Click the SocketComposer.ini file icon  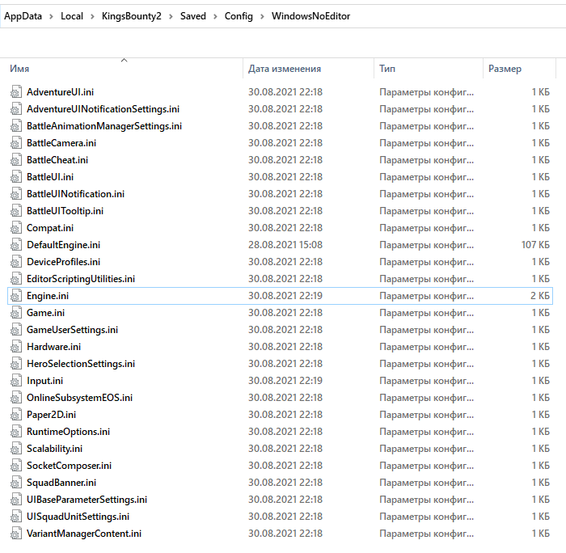tap(15, 466)
